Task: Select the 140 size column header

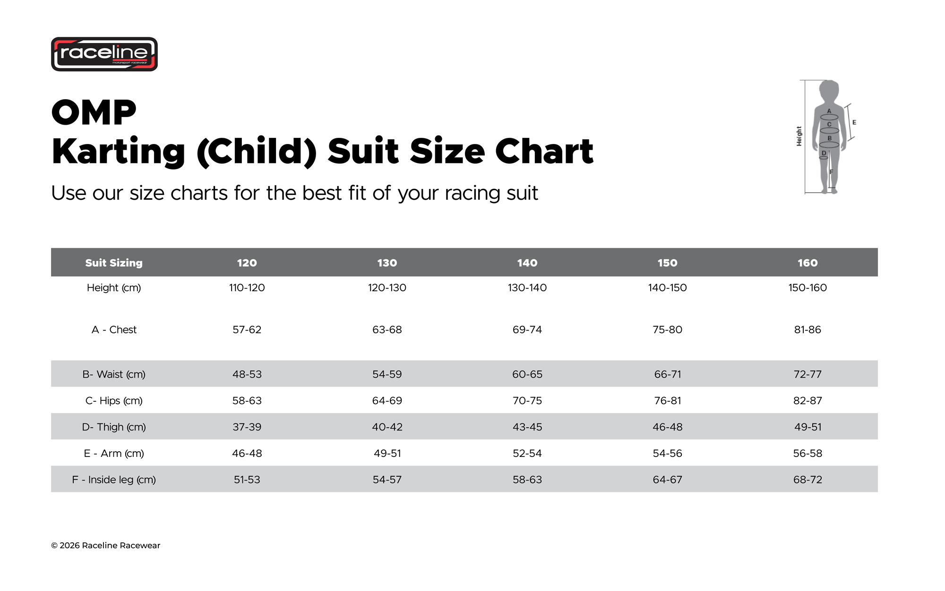Action: click(x=527, y=263)
